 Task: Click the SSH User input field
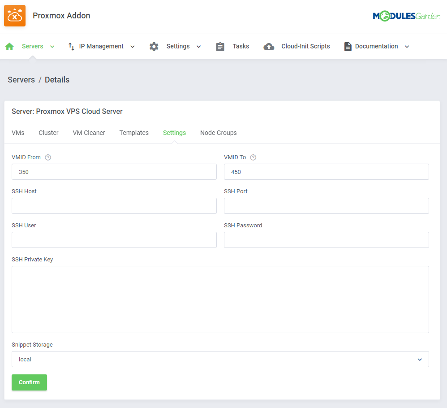click(114, 240)
